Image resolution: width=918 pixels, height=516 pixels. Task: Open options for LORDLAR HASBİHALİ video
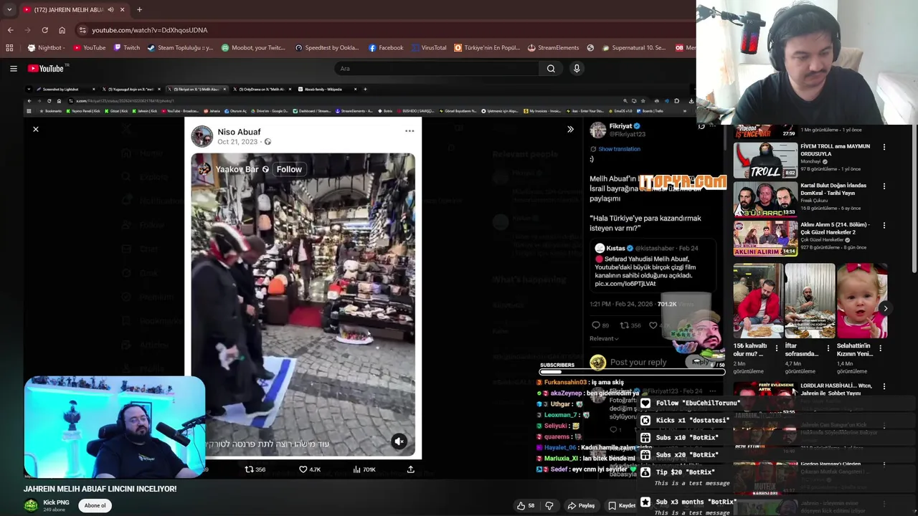(x=884, y=387)
